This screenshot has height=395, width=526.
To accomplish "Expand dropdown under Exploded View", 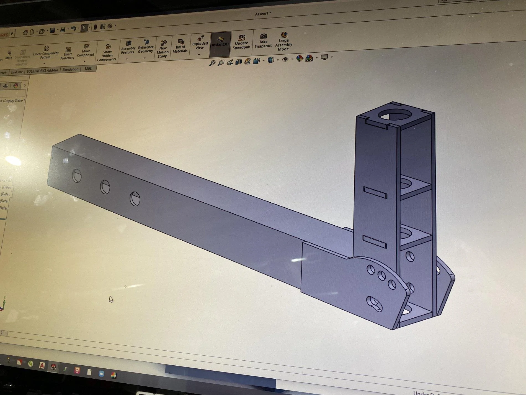I will (x=199, y=55).
